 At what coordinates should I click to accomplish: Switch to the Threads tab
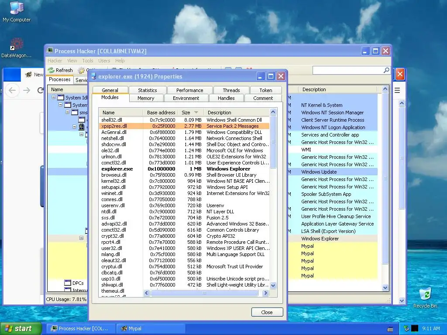[x=231, y=90]
